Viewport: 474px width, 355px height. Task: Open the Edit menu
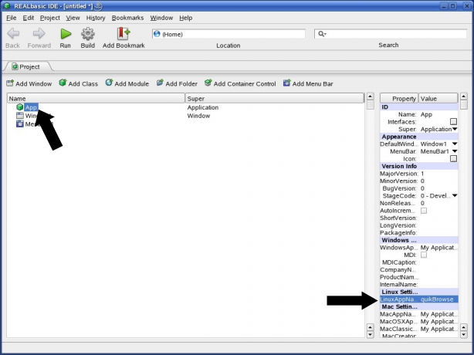point(29,18)
